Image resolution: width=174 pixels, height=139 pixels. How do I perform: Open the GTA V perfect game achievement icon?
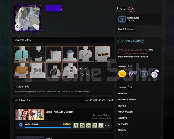[21, 125]
